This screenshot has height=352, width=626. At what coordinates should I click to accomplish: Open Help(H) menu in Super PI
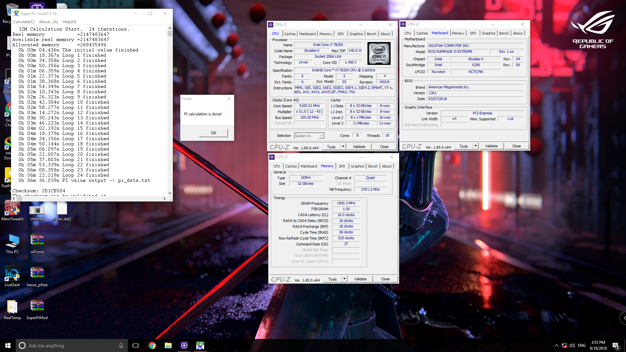click(69, 22)
